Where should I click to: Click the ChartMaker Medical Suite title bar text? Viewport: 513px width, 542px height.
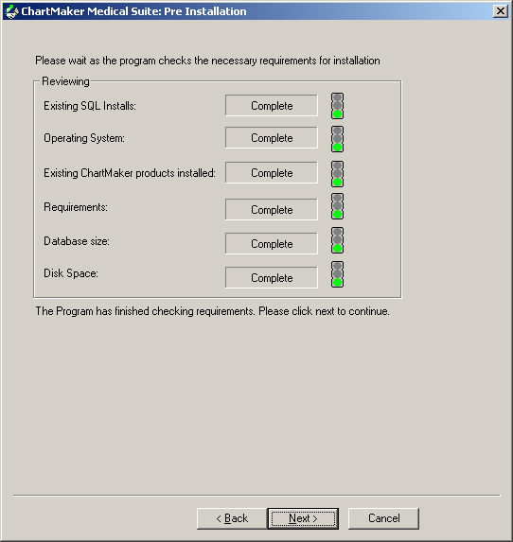point(133,11)
